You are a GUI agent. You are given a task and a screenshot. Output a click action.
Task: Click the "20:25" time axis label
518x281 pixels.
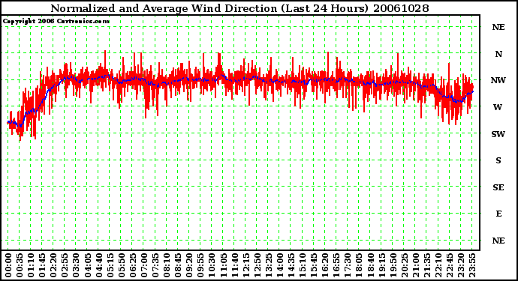tap(405, 265)
